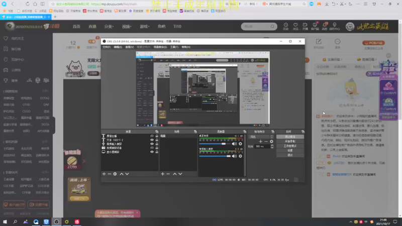This screenshot has height=226, width=402.
Task: Expand 游戏 dropdown in Douyu navigation
Action: [x=144, y=27]
